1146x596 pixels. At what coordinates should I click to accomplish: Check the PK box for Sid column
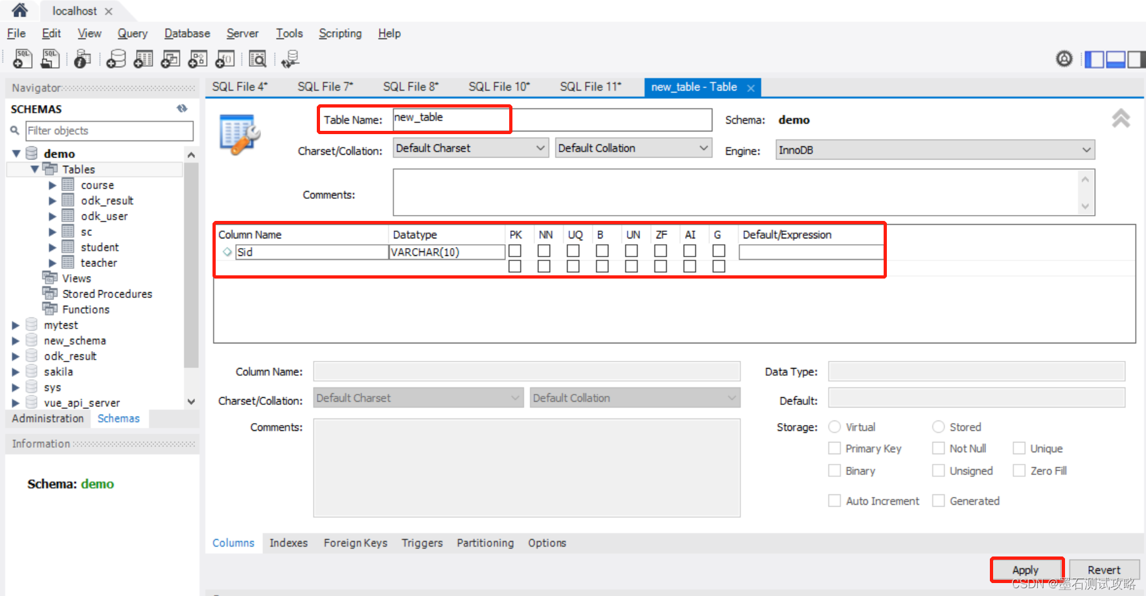tap(515, 251)
